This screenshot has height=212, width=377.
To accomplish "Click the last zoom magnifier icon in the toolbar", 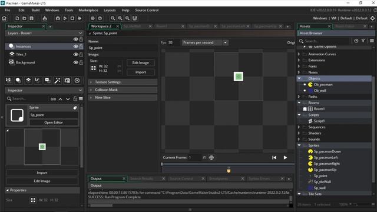I will [127, 18].
